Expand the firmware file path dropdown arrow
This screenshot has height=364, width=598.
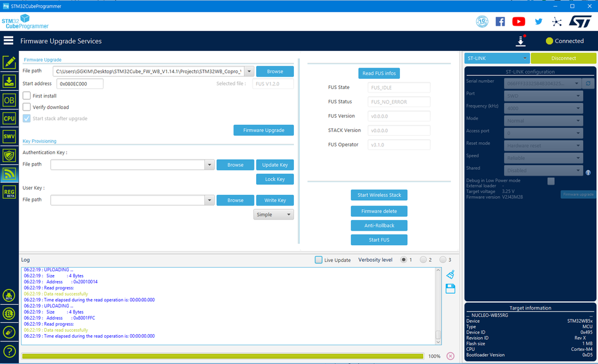250,71
